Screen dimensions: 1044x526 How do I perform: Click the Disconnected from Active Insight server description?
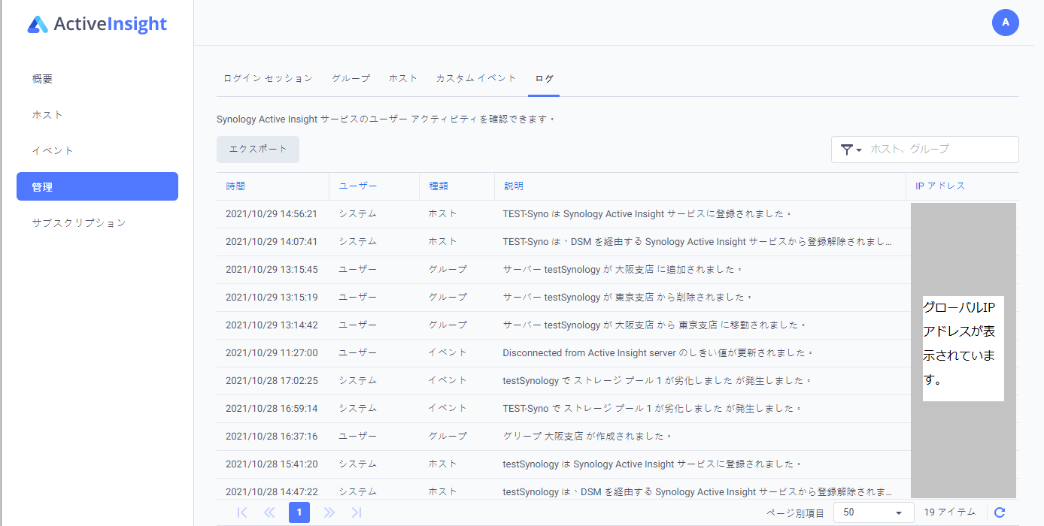658,353
